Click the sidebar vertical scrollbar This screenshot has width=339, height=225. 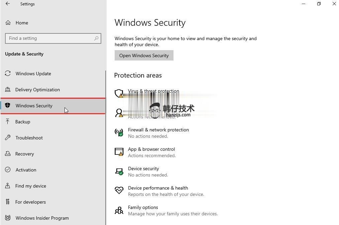tap(106, 147)
